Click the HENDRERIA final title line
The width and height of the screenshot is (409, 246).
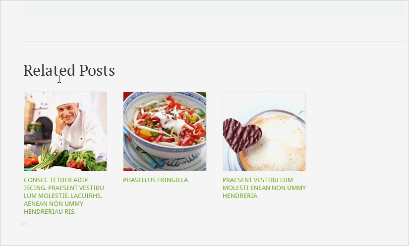point(240,196)
